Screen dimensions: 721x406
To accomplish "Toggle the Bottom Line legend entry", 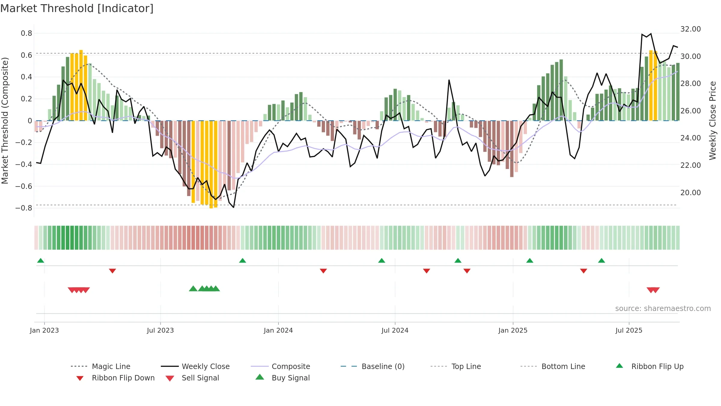I will click(x=553, y=366).
